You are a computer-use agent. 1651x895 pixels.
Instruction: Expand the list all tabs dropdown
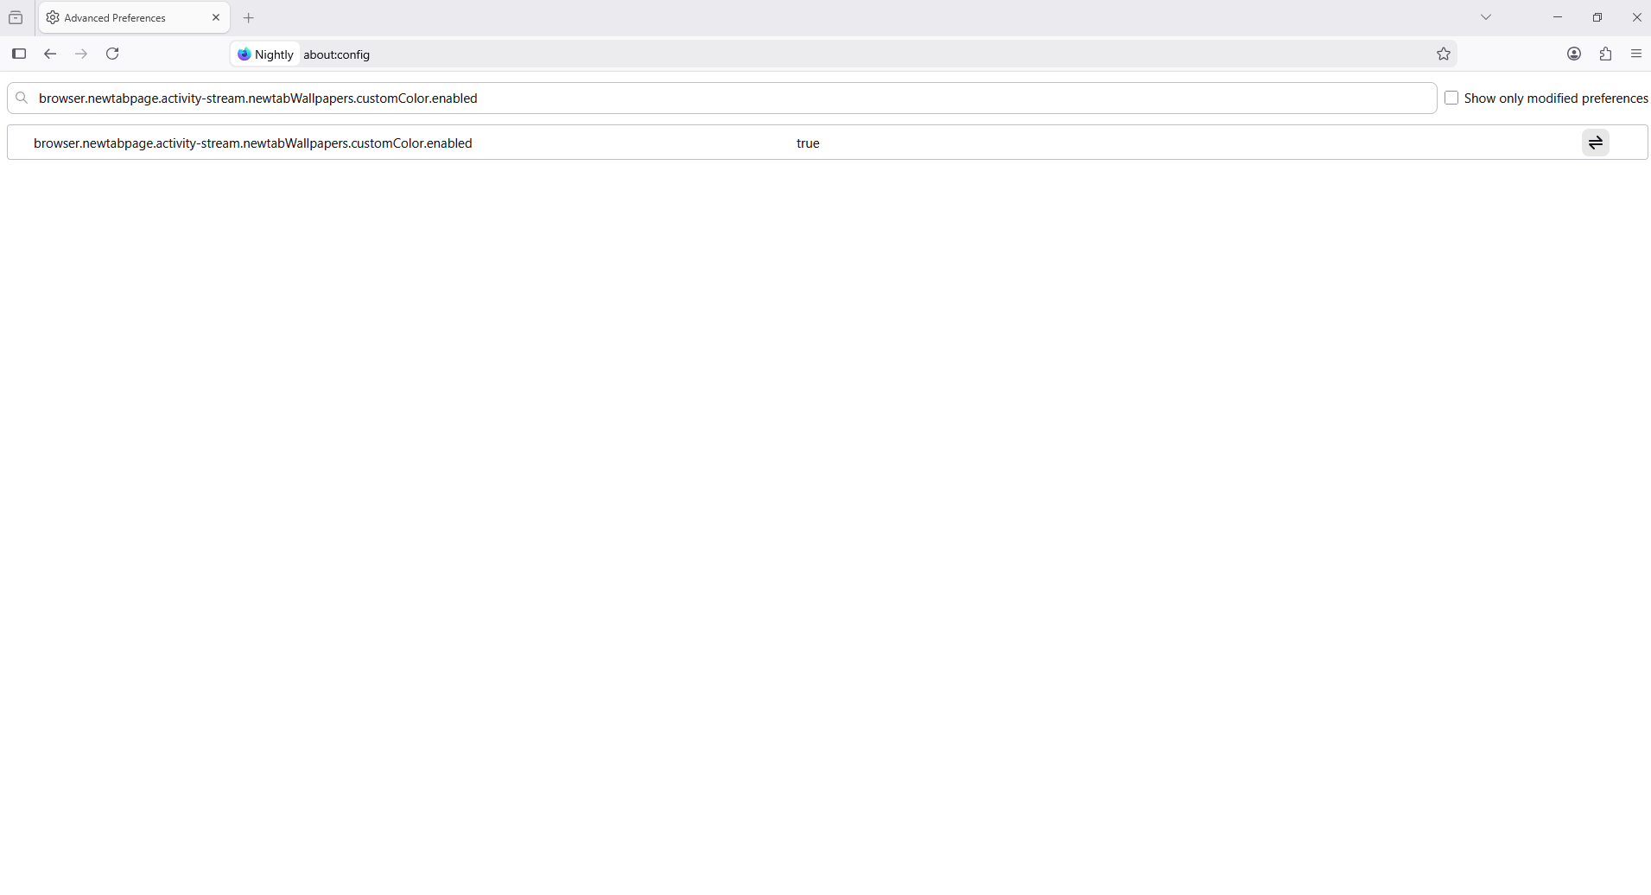(1486, 17)
